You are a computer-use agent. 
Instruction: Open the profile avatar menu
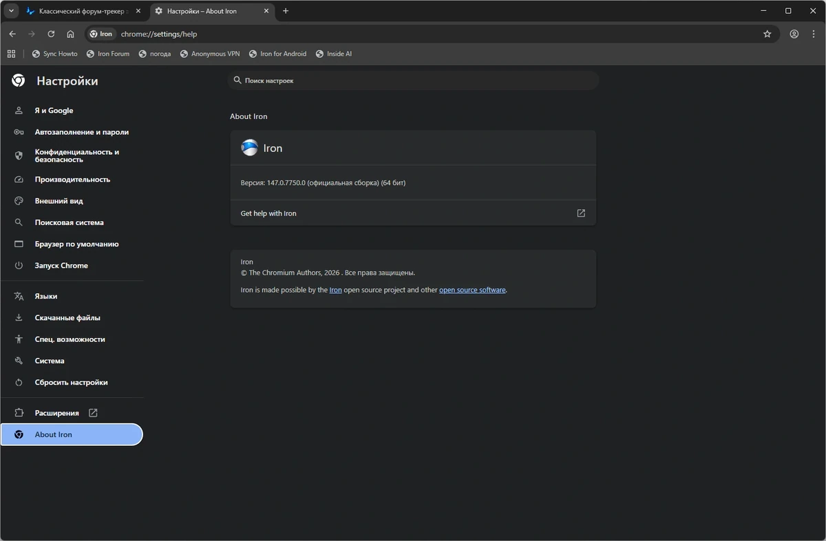tap(794, 34)
